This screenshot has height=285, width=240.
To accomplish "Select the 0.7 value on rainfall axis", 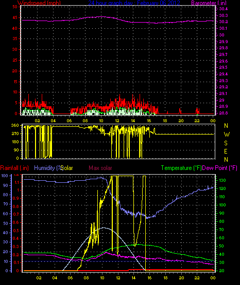I will pyautogui.click(x=16, y=215).
